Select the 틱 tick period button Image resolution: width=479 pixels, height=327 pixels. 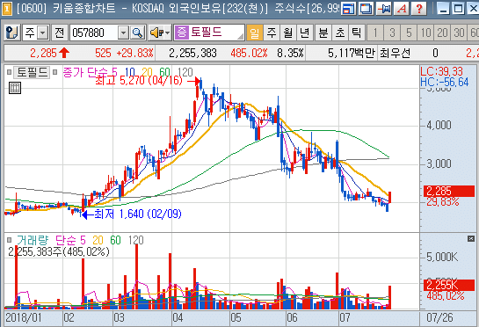click(x=357, y=33)
